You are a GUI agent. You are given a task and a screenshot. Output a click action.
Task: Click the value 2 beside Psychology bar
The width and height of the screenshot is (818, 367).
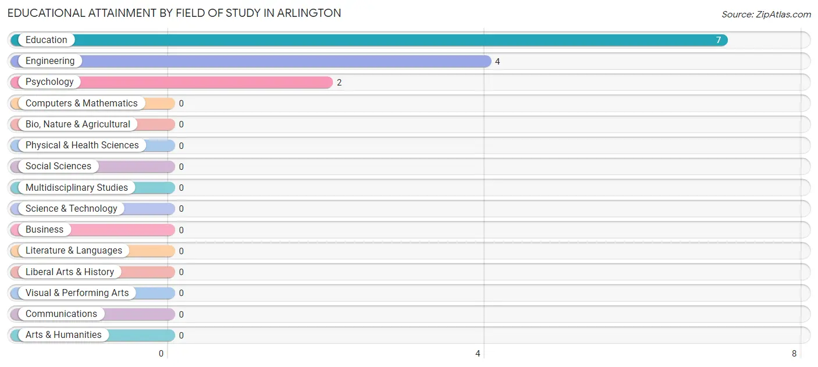click(339, 83)
